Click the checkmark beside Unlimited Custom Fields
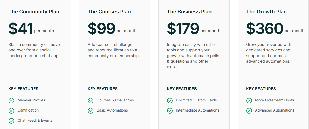The image size is (309, 129). point(170,101)
